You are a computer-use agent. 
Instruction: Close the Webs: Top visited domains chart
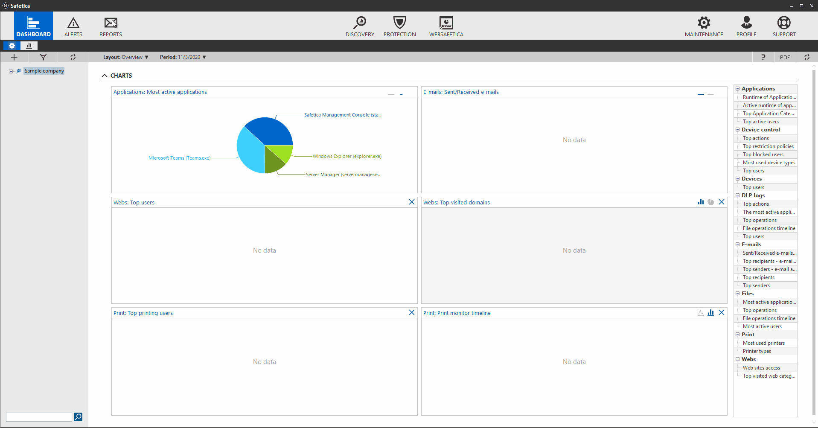point(722,202)
